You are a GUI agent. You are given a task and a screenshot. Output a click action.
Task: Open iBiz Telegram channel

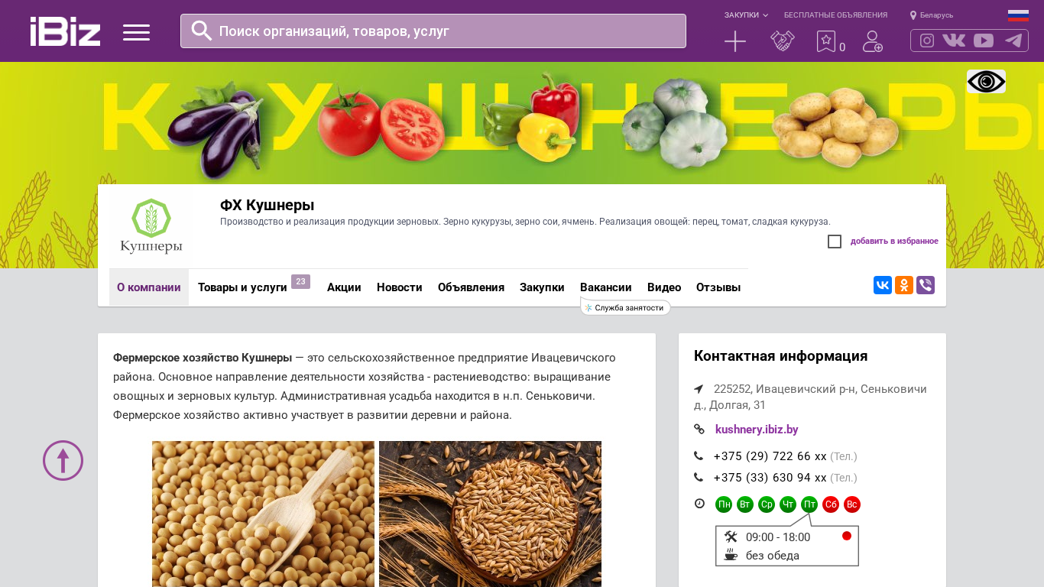pyautogui.click(x=1013, y=41)
